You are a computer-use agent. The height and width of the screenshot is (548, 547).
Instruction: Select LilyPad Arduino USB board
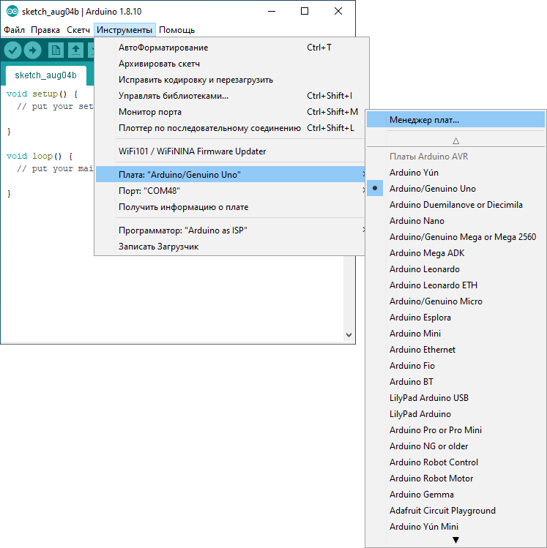click(455, 398)
